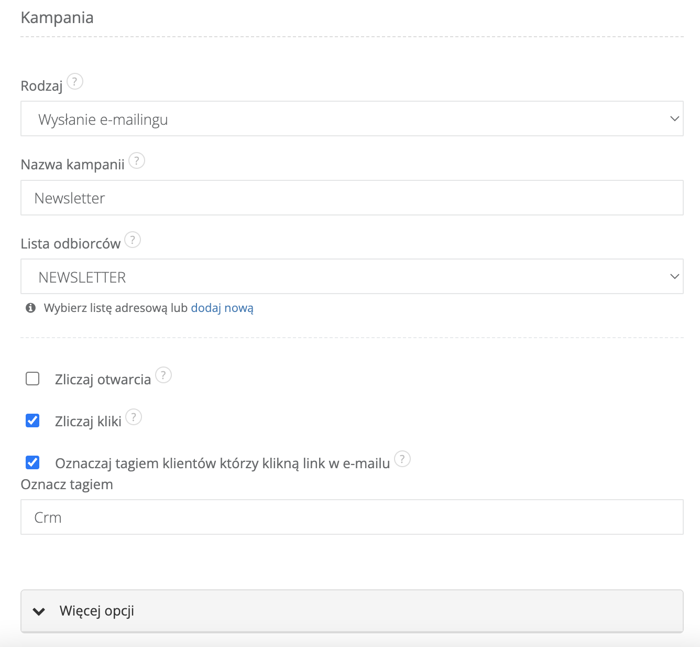Show help for tagging clients who click link
Image resolution: width=700 pixels, height=647 pixels.
click(402, 459)
